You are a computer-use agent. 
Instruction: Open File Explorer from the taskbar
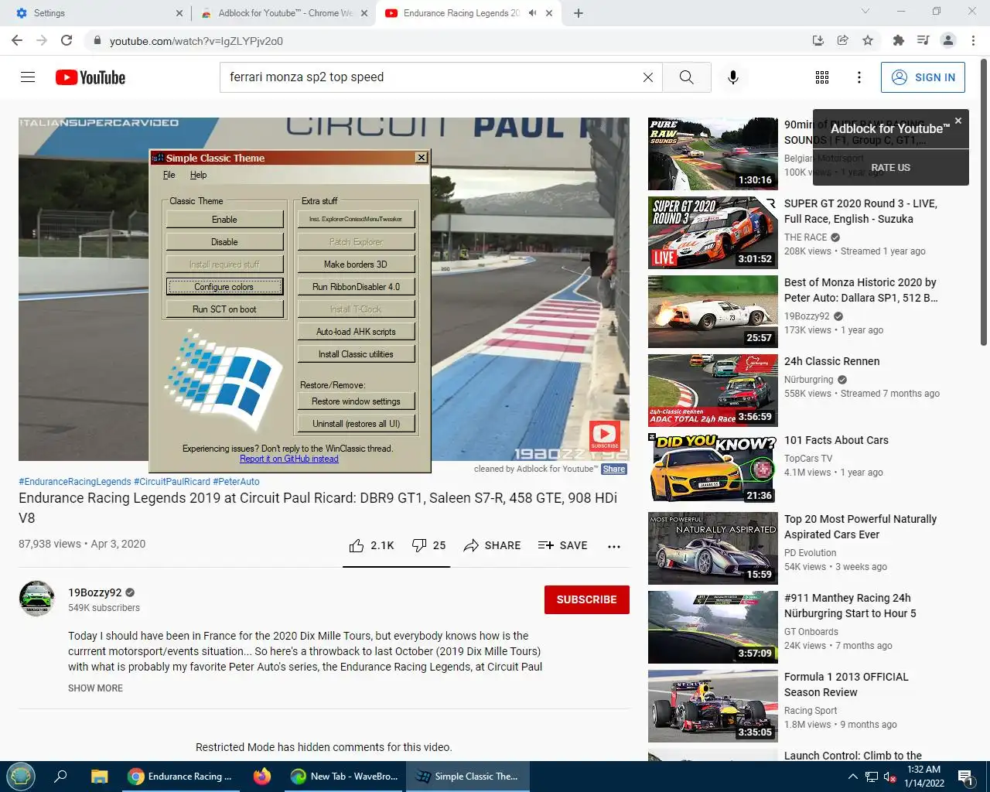(99, 777)
